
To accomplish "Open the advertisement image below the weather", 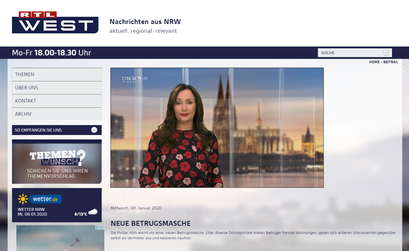I will click(x=60, y=238).
